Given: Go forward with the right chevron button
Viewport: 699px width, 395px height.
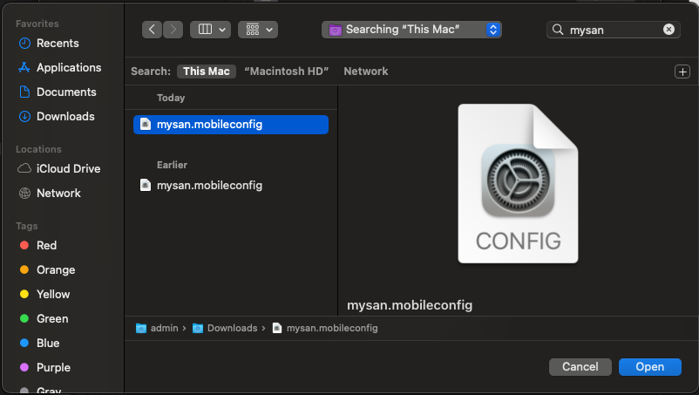Looking at the screenshot, I should pyautogui.click(x=173, y=30).
